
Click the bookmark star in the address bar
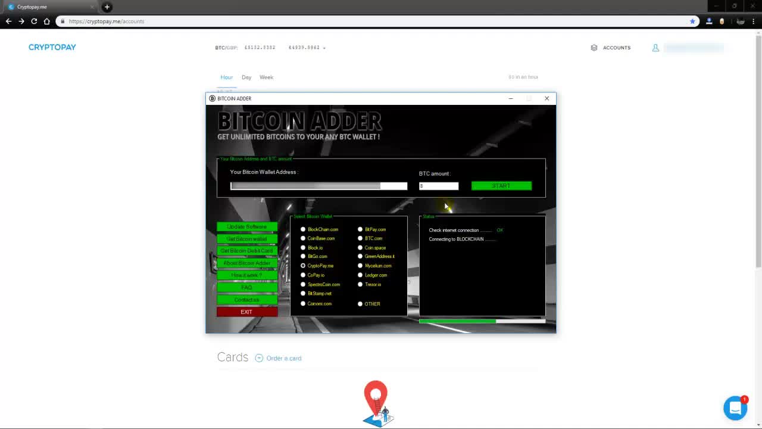click(692, 21)
